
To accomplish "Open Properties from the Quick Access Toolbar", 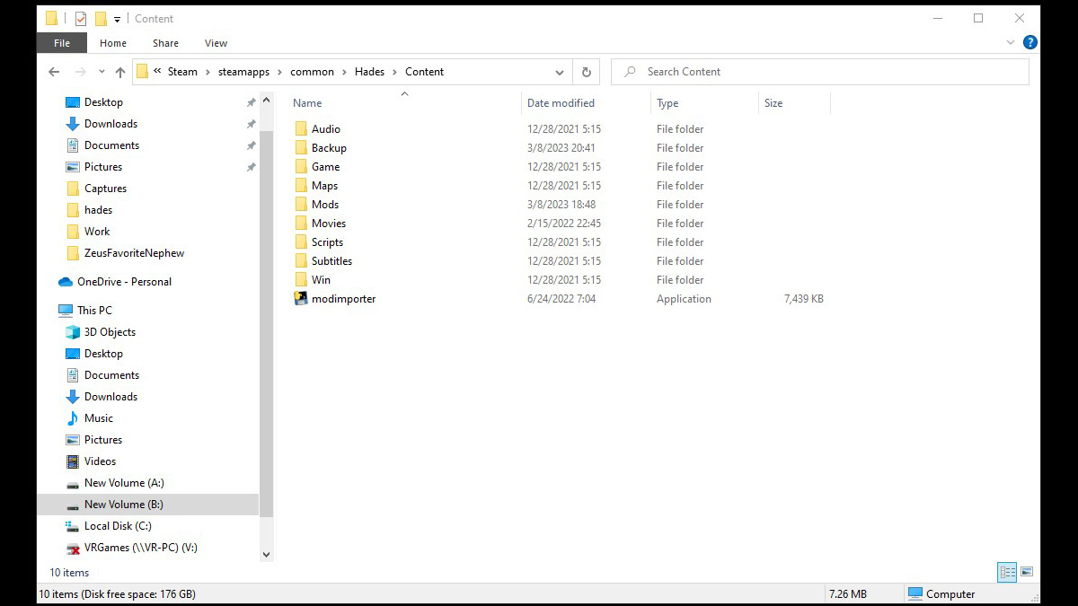I will [79, 18].
